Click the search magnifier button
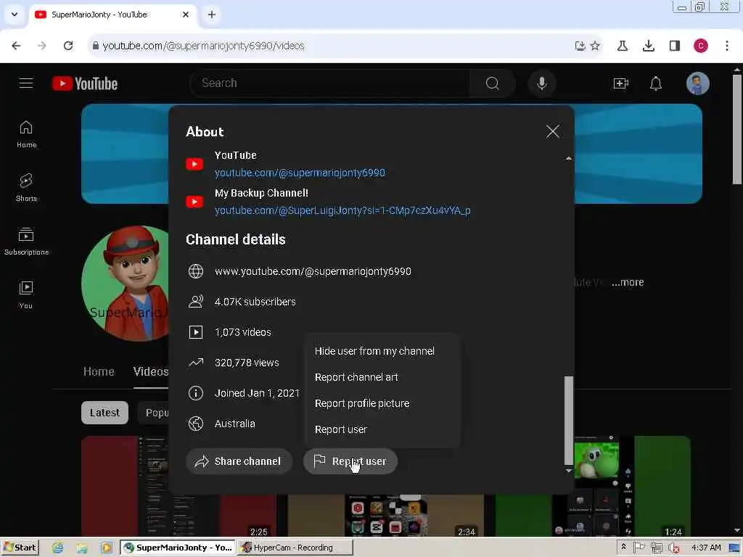743x557 pixels. (493, 83)
